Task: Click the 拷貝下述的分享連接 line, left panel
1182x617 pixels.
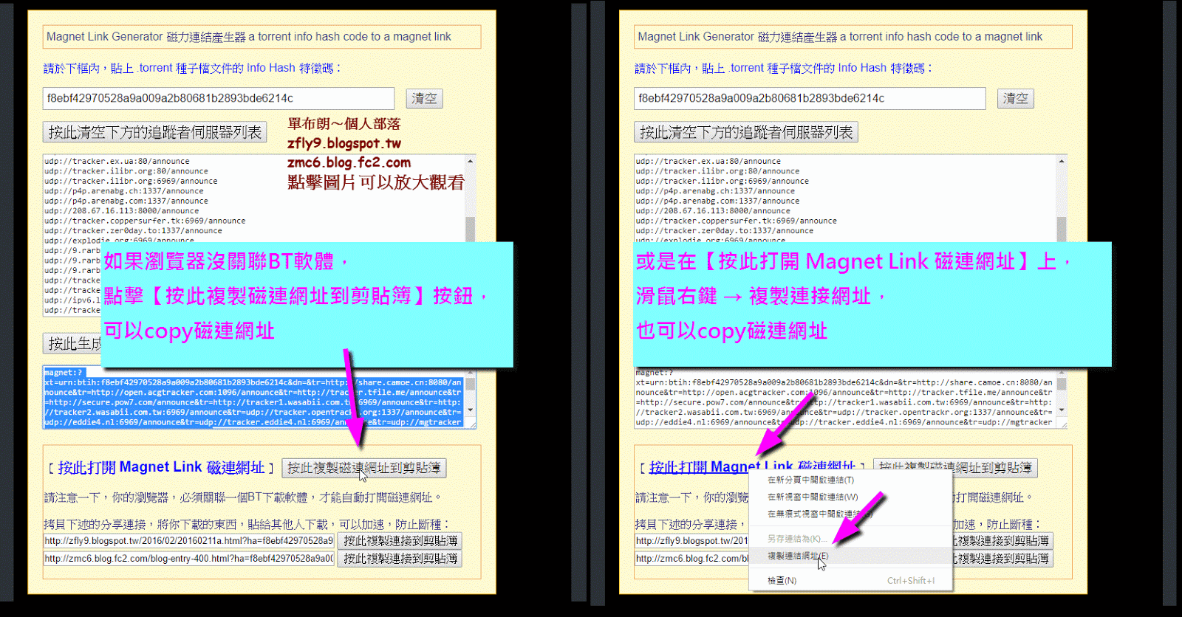Action: point(247,524)
